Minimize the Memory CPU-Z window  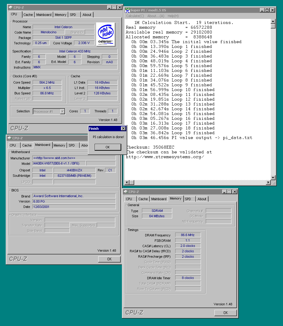224,192
